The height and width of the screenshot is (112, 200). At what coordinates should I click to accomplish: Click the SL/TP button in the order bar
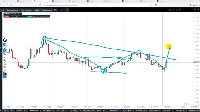34,16
